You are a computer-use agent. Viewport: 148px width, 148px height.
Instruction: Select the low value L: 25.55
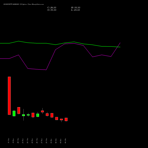(x=75, y=10)
